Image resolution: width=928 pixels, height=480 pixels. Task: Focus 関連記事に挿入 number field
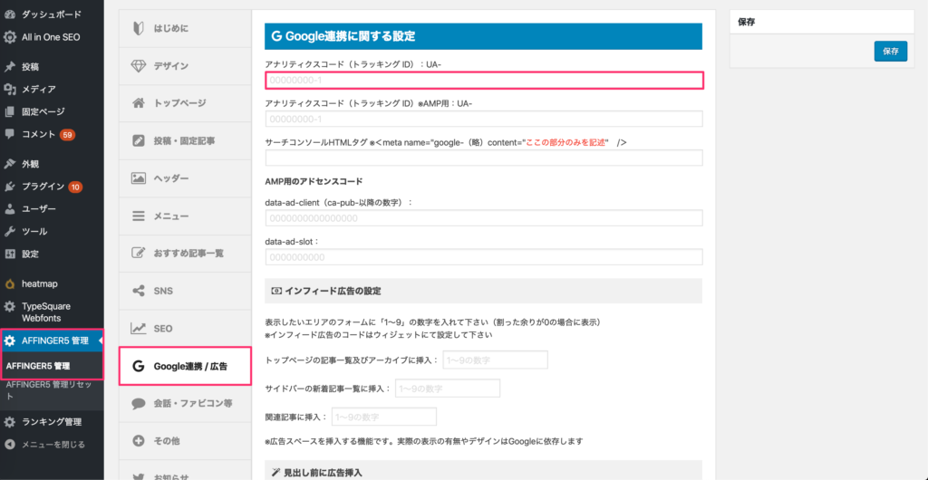[384, 417]
